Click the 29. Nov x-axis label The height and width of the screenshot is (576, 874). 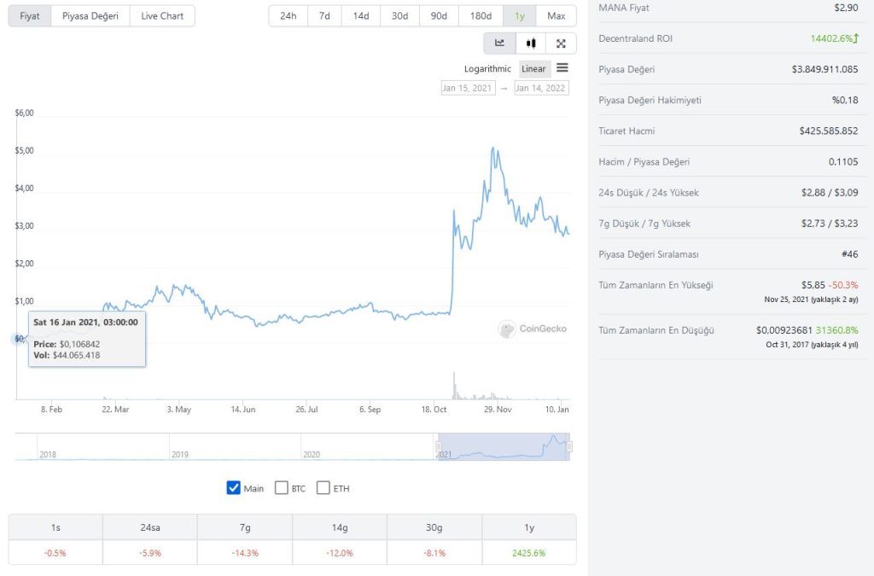coord(498,409)
